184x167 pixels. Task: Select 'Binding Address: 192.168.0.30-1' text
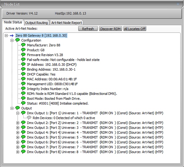pyautogui.click(x=51, y=69)
